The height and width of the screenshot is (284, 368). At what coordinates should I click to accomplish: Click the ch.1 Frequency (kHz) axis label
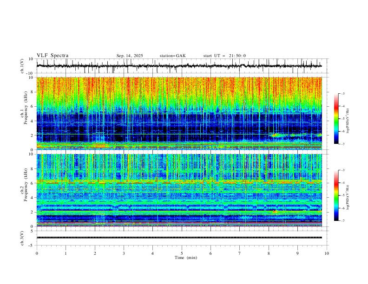pos(25,108)
